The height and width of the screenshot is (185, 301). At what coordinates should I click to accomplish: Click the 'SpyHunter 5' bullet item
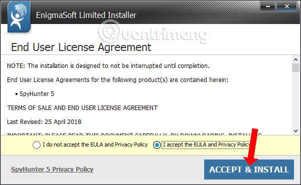[x=35, y=93]
